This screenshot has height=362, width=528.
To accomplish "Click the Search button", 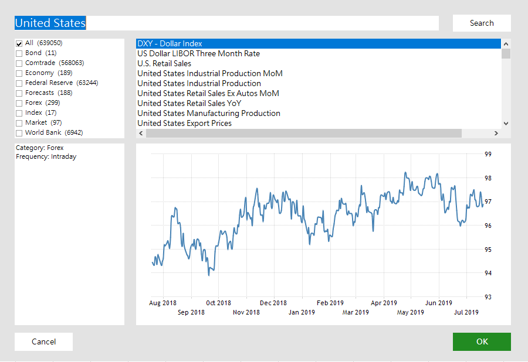I will [x=481, y=23].
